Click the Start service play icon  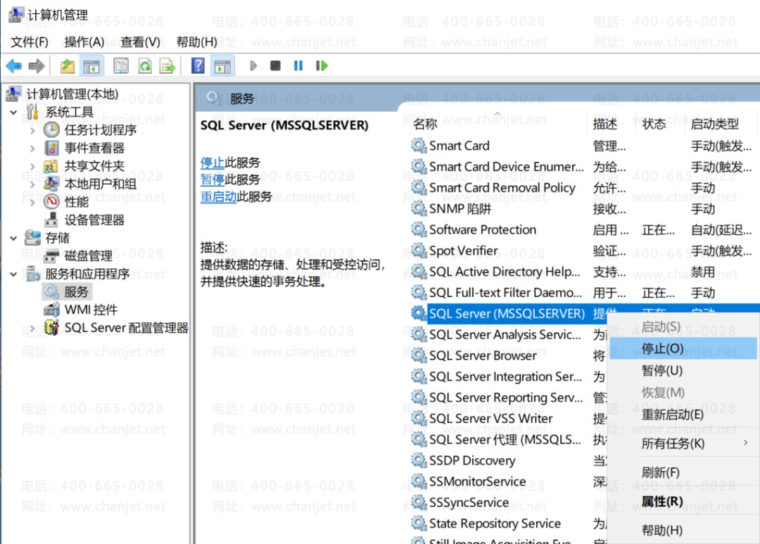[253, 65]
